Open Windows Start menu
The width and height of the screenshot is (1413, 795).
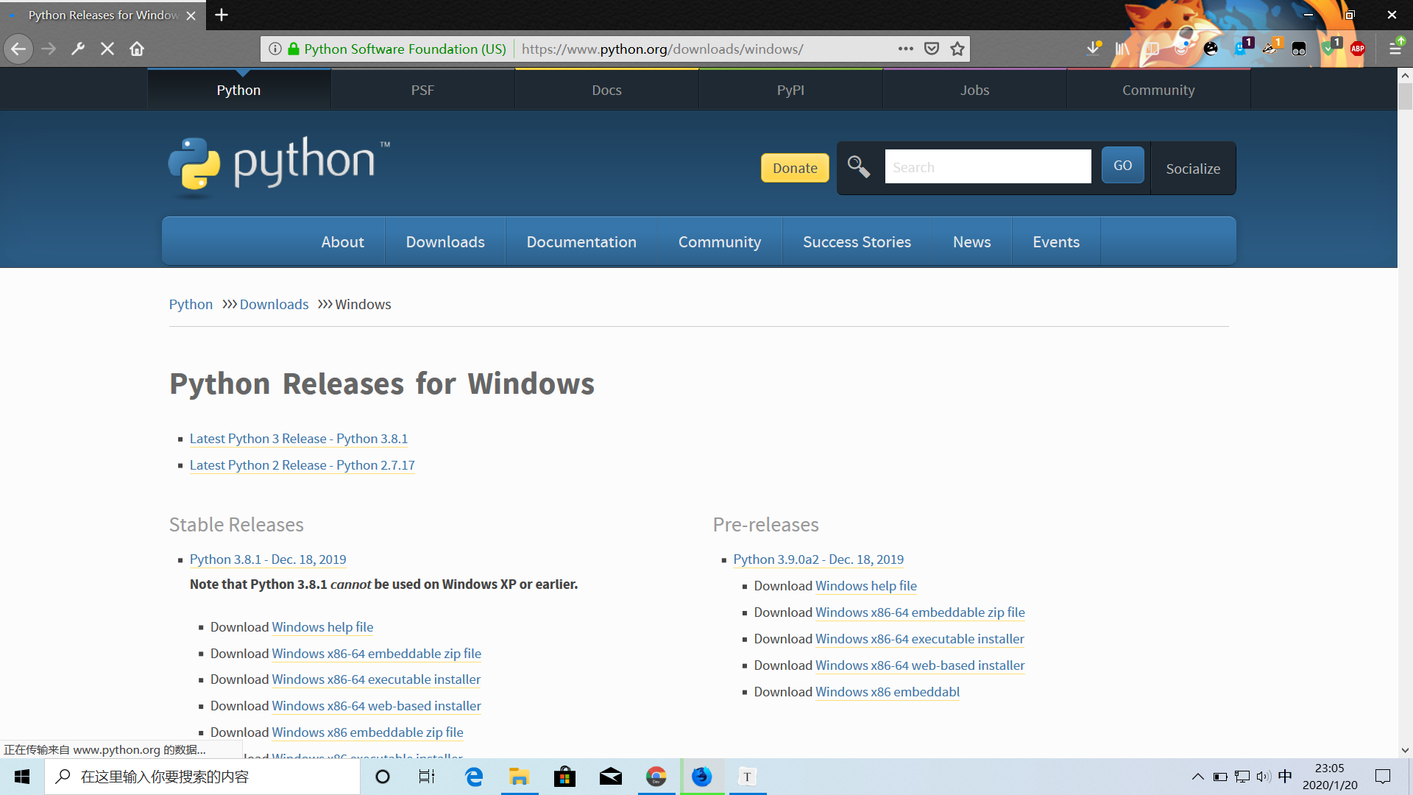pyautogui.click(x=22, y=777)
